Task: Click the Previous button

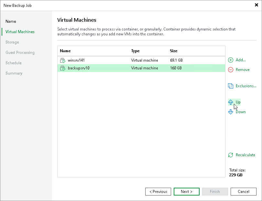Action: 158,192
